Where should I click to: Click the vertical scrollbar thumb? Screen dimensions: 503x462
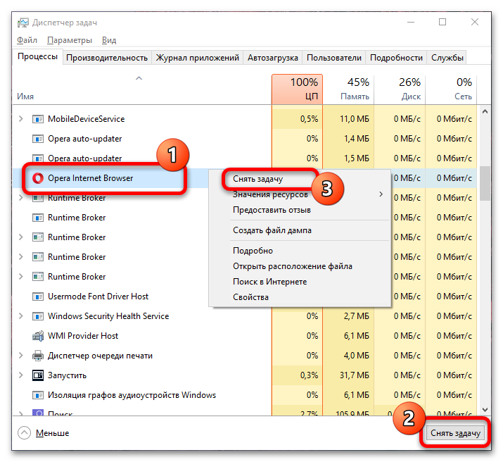pos(485,183)
